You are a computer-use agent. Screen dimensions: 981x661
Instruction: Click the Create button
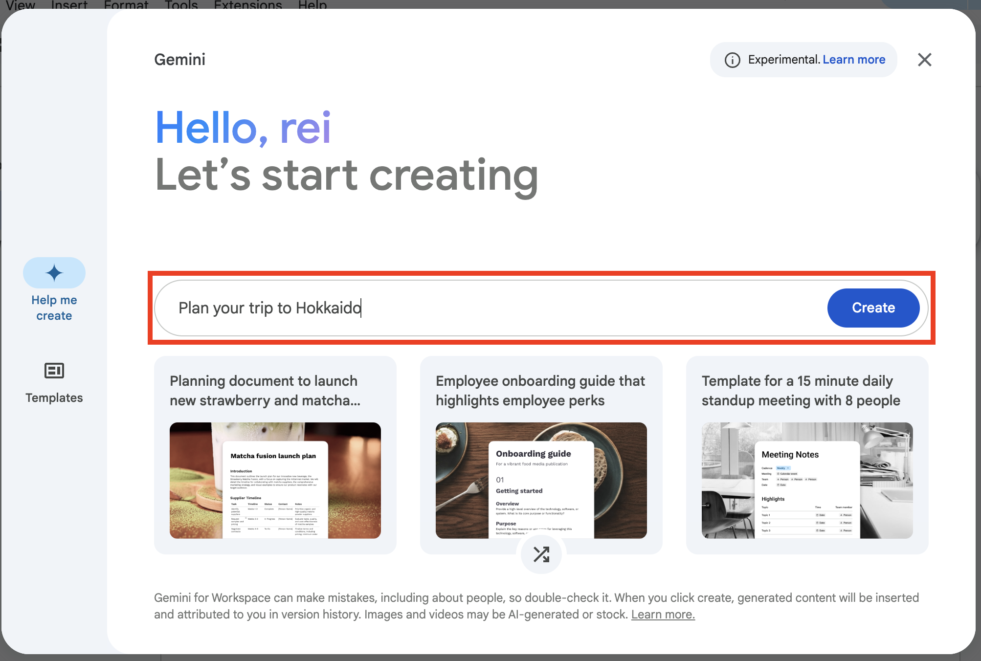[x=873, y=308]
